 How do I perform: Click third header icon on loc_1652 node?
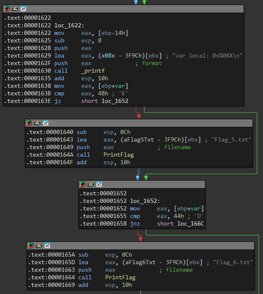pos(99,184)
